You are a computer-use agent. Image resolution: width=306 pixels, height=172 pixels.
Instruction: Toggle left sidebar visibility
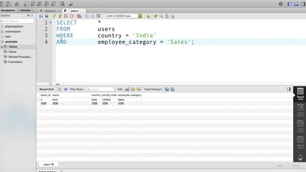[290, 4]
